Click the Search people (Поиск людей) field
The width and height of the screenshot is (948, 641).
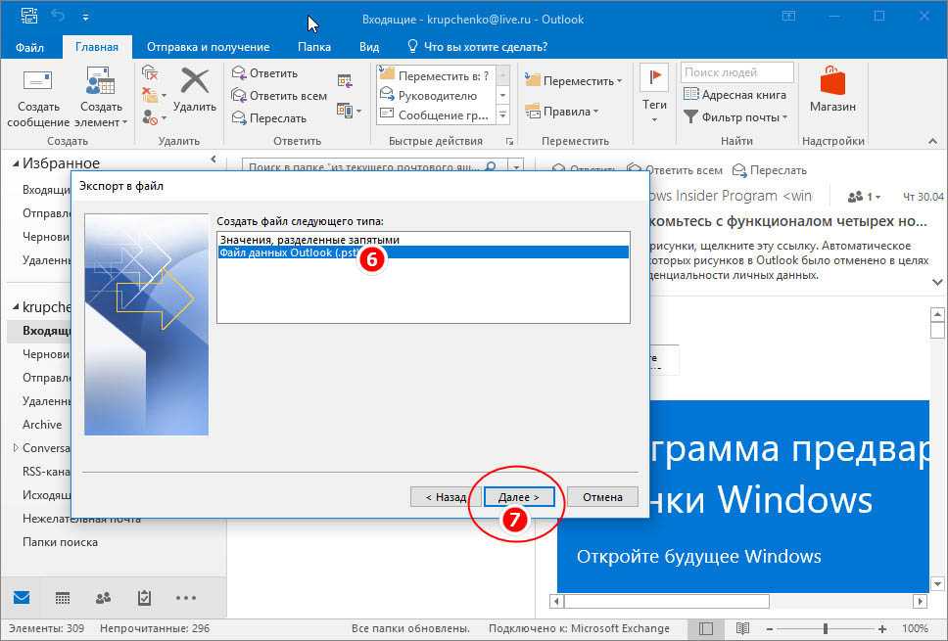736,72
